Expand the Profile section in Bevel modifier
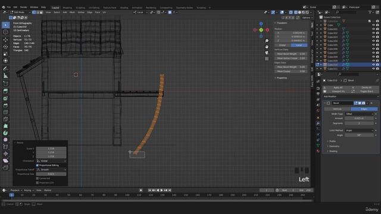 332,141
